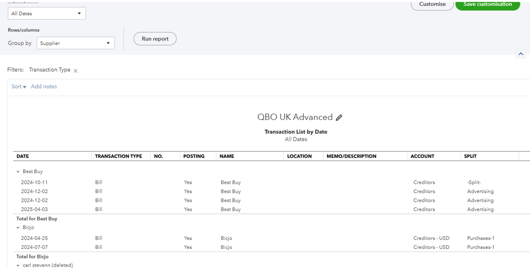
Task: Click Add notes link
Action: (x=44, y=87)
